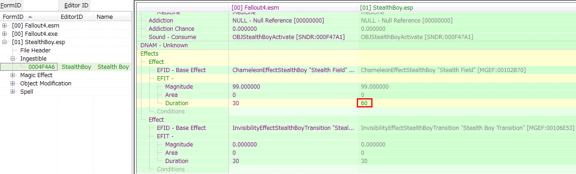Click StealthBoy.esp Addiction NULL reference value
This screenshot has height=174, width=576.
(x=407, y=21)
